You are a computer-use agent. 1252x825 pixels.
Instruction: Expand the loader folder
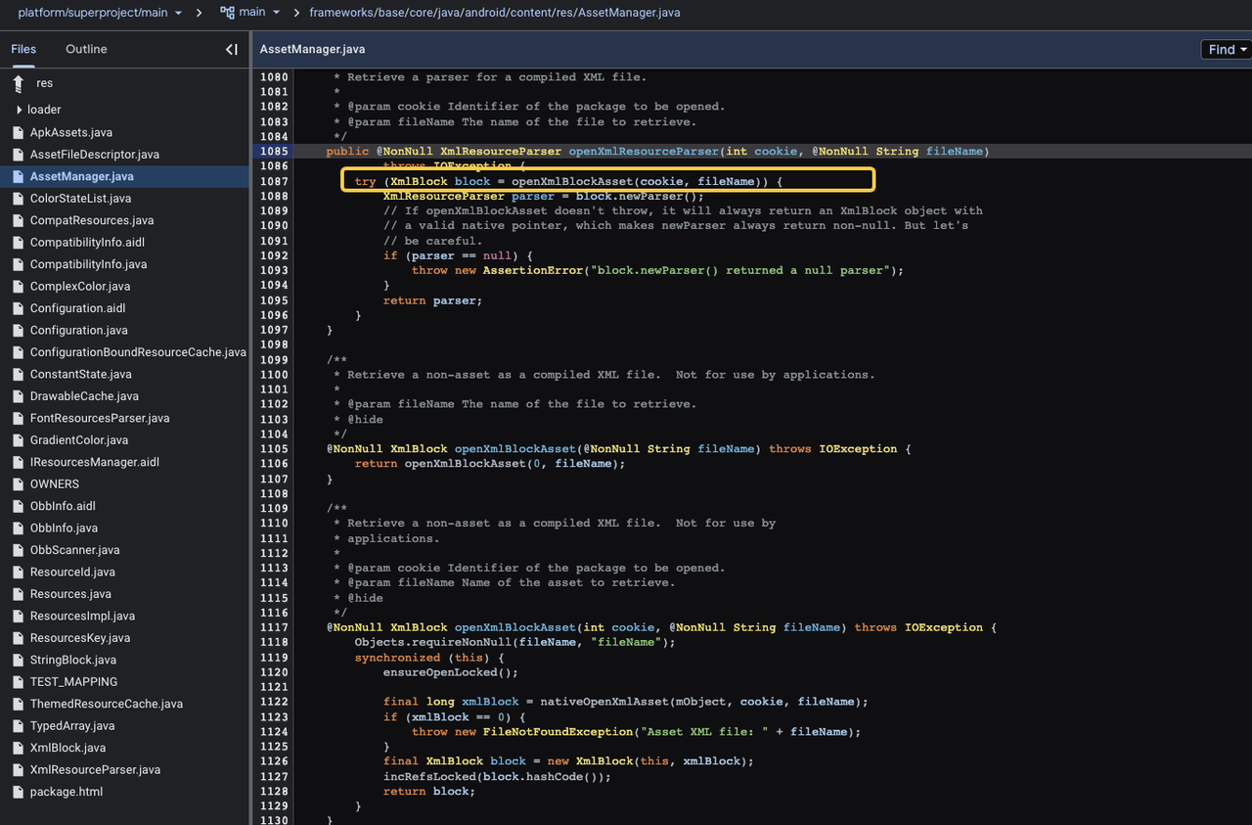pyautogui.click(x=20, y=110)
